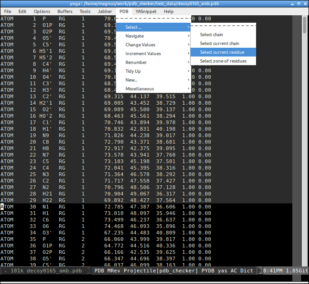Viewport: 309px width, 284px height.
Task: Click value 37.128 on atom 27 line
Action: coord(166,187)
